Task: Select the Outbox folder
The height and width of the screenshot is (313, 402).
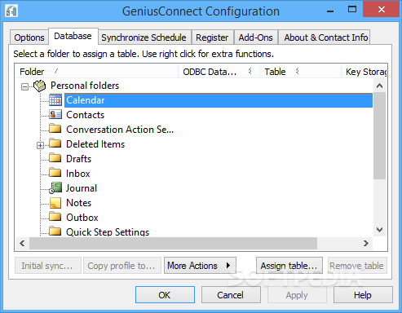Action: [82, 218]
